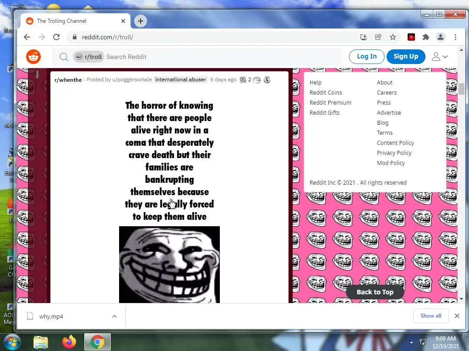Open the r/whenthe subreddit link
The width and height of the screenshot is (469, 351).
coord(68,80)
